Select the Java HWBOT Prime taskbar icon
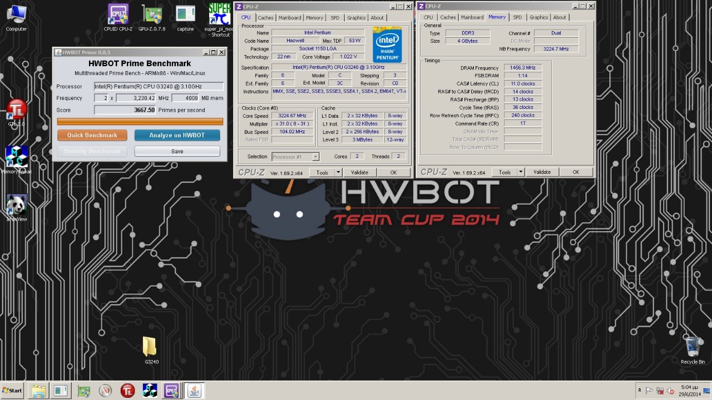Image resolution: width=712 pixels, height=400 pixels. (x=194, y=391)
